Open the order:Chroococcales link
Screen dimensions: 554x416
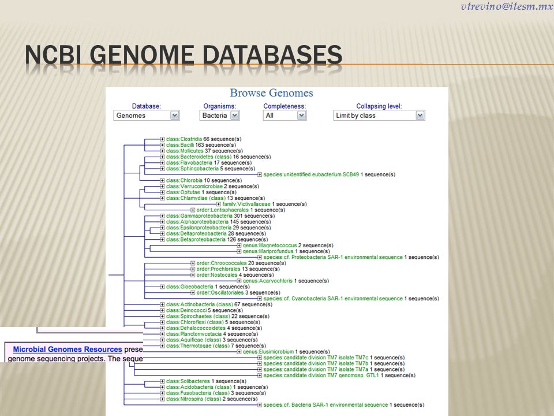pos(222,263)
